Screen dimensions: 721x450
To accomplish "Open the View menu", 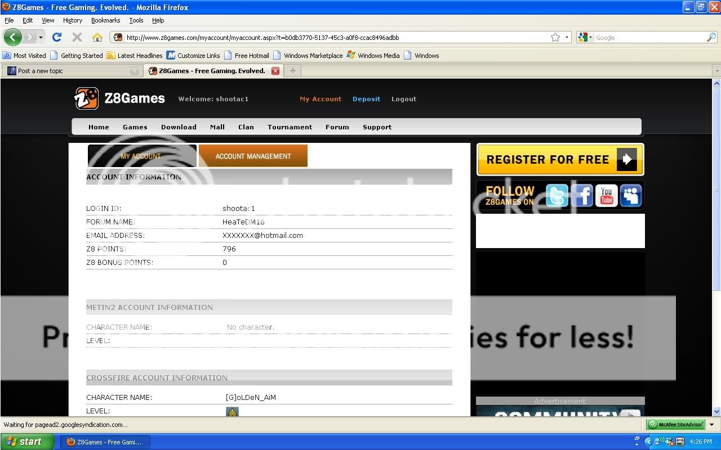I will click(x=48, y=20).
